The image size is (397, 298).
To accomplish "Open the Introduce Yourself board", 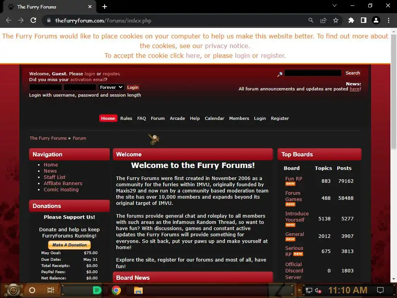I will pyautogui.click(x=297, y=217).
